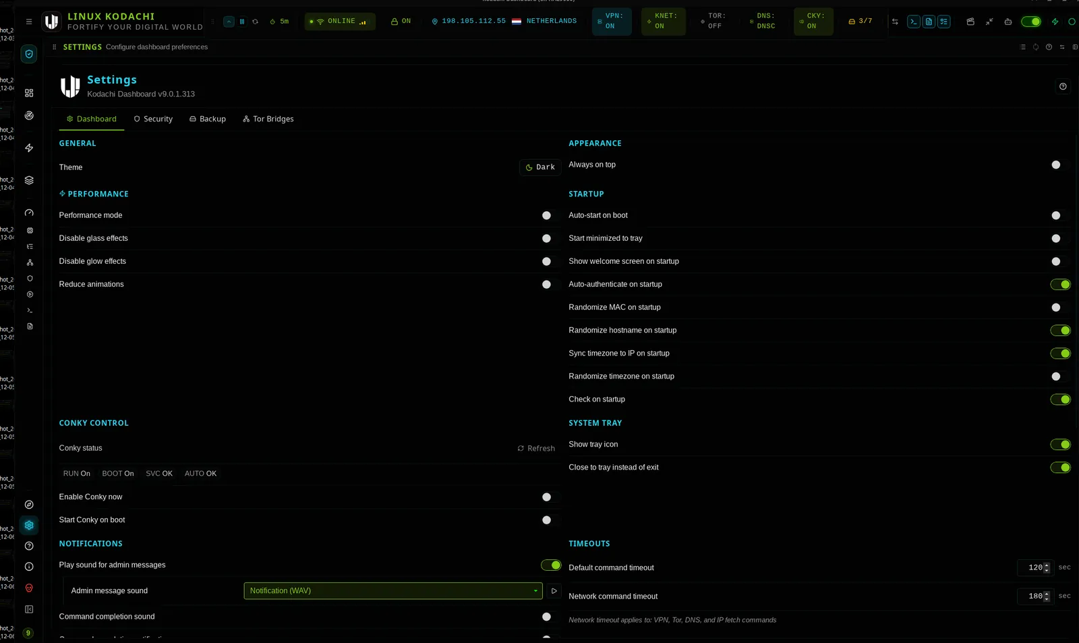The image size is (1079, 643).
Task: Toggle Disable glass effects
Action: [x=551, y=238]
